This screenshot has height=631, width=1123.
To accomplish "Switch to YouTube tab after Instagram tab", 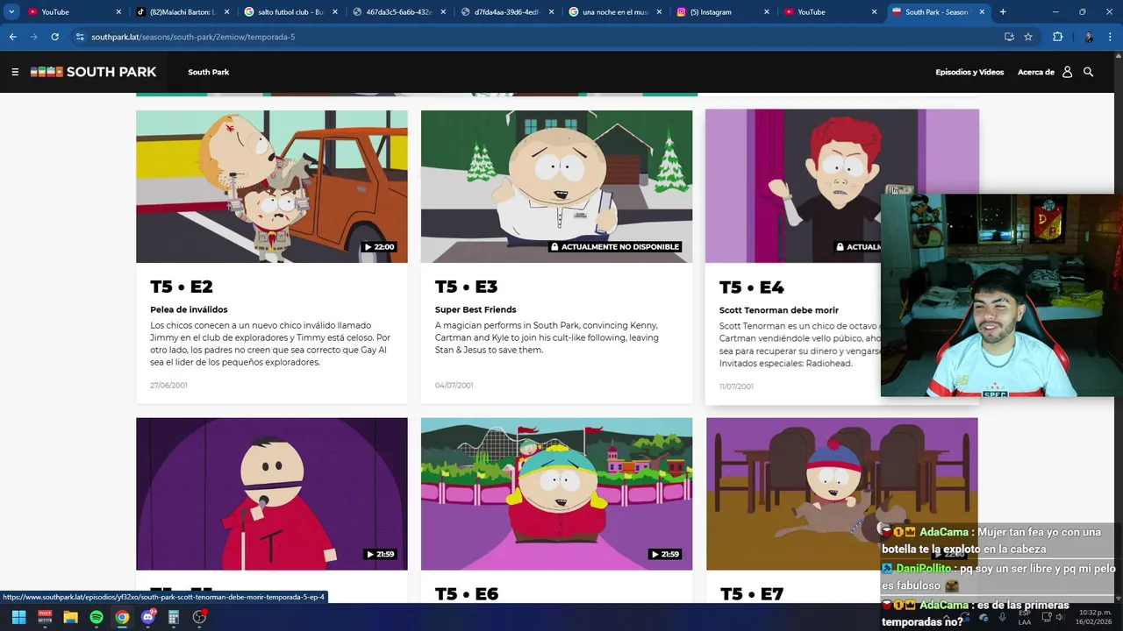I will [x=830, y=12].
